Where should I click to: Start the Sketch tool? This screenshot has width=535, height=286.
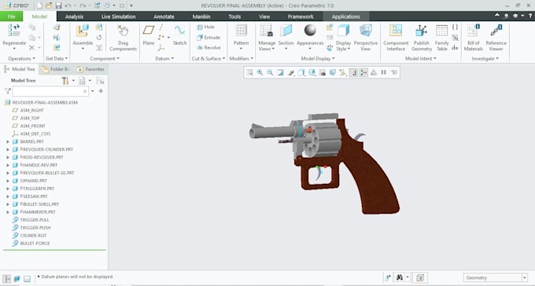pos(179,35)
